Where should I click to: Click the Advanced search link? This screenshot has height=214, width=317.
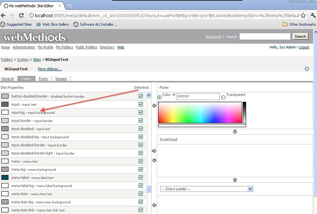click(213, 37)
